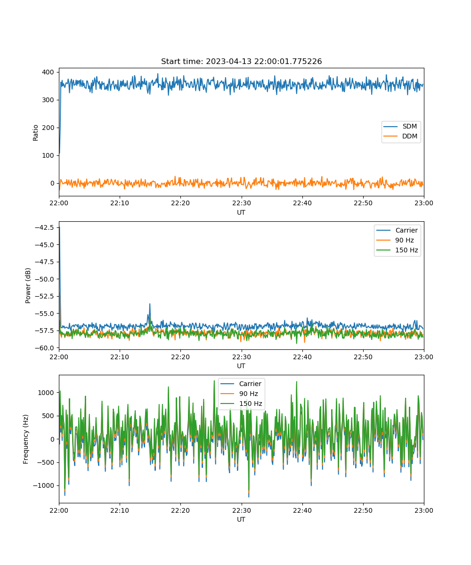Image resolution: width=471 pixels, height=565 pixels.
Task: Click the 22:30 tick label of bottom plot
Action: point(241,510)
